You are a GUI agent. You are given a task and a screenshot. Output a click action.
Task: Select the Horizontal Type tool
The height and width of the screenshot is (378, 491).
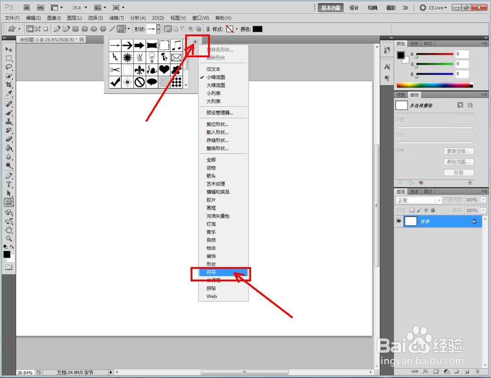pos(9,185)
